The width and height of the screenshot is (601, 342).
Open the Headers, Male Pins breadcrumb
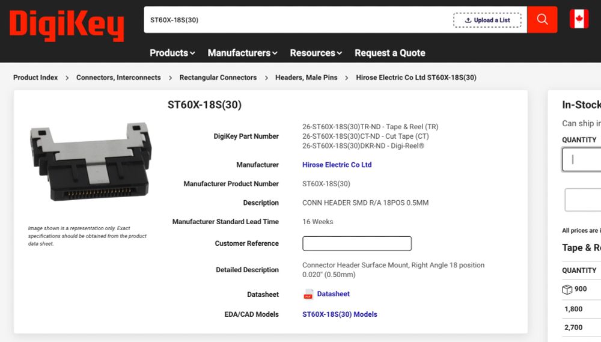point(307,78)
